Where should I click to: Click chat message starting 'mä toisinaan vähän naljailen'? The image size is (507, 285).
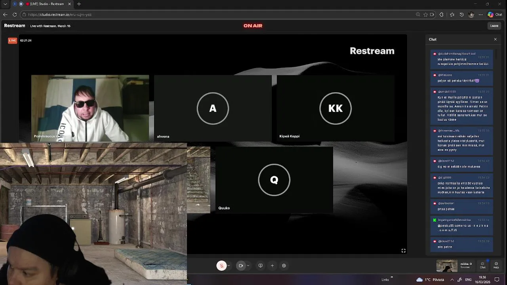462,141
